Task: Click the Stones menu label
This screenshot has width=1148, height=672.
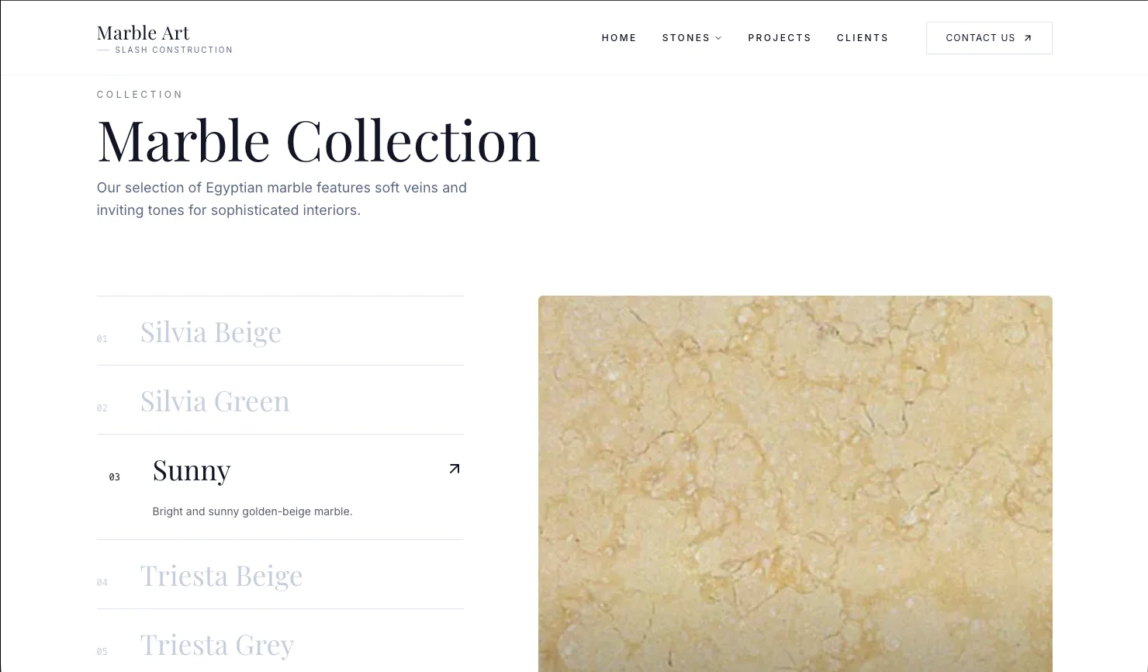Action: click(686, 38)
